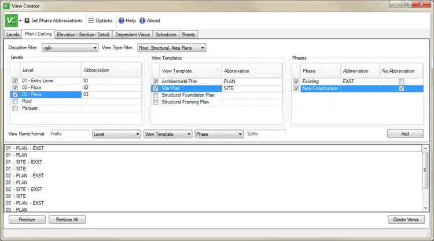
Task: Click the Phase column header
Action: tap(321, 71)
